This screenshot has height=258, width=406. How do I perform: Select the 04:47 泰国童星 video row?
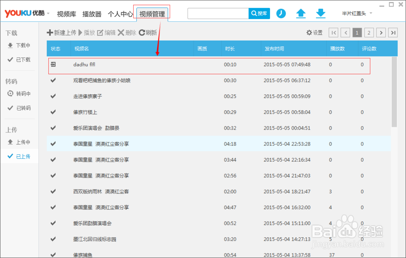pyautogui.click(x=219, y=207)
